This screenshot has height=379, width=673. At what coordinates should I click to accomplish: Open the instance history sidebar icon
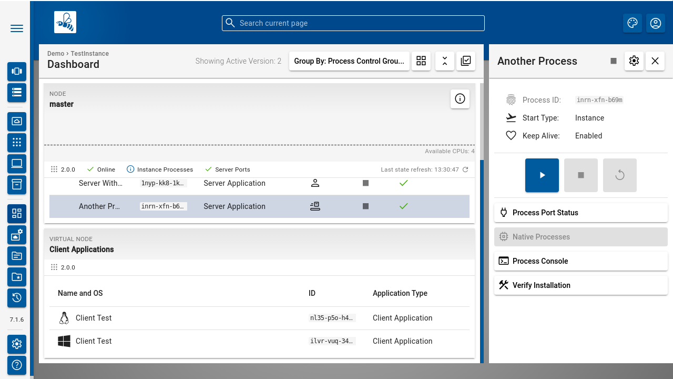pos(17,298)
